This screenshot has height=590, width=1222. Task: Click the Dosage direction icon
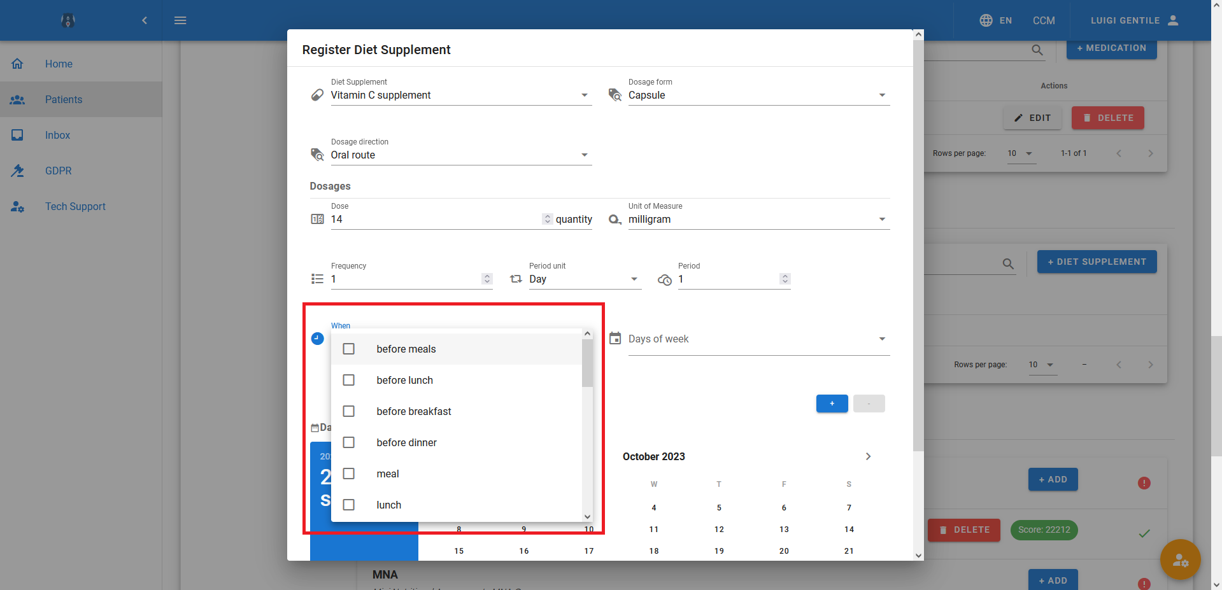pyautogui.click(x=317, y=155)
